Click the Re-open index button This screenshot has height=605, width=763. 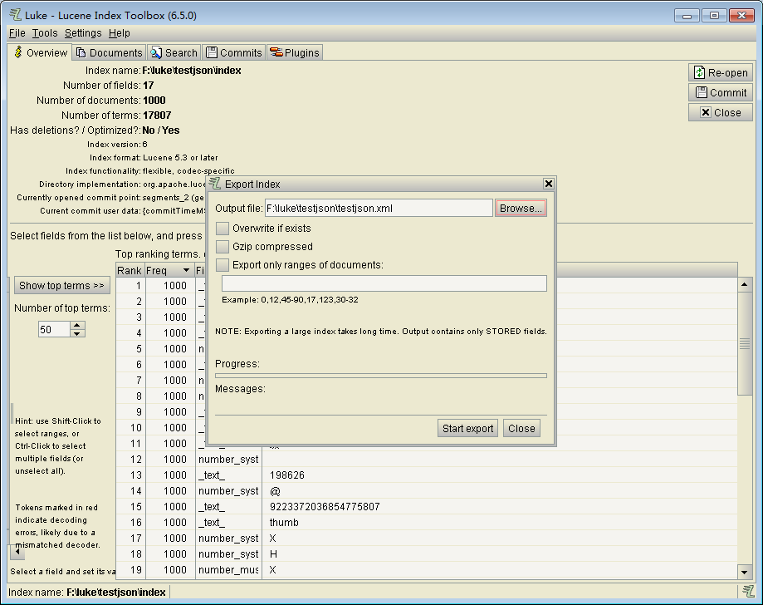point(721,72)
